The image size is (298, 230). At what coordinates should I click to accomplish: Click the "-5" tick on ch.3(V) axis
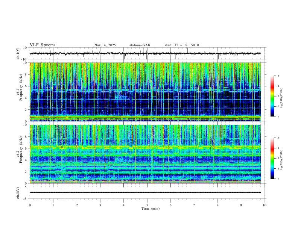tap(26, 199)
